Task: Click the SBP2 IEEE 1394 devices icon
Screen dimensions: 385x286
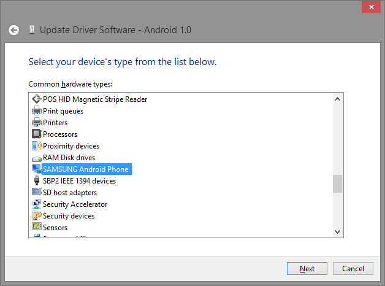Action: (36, 181)
